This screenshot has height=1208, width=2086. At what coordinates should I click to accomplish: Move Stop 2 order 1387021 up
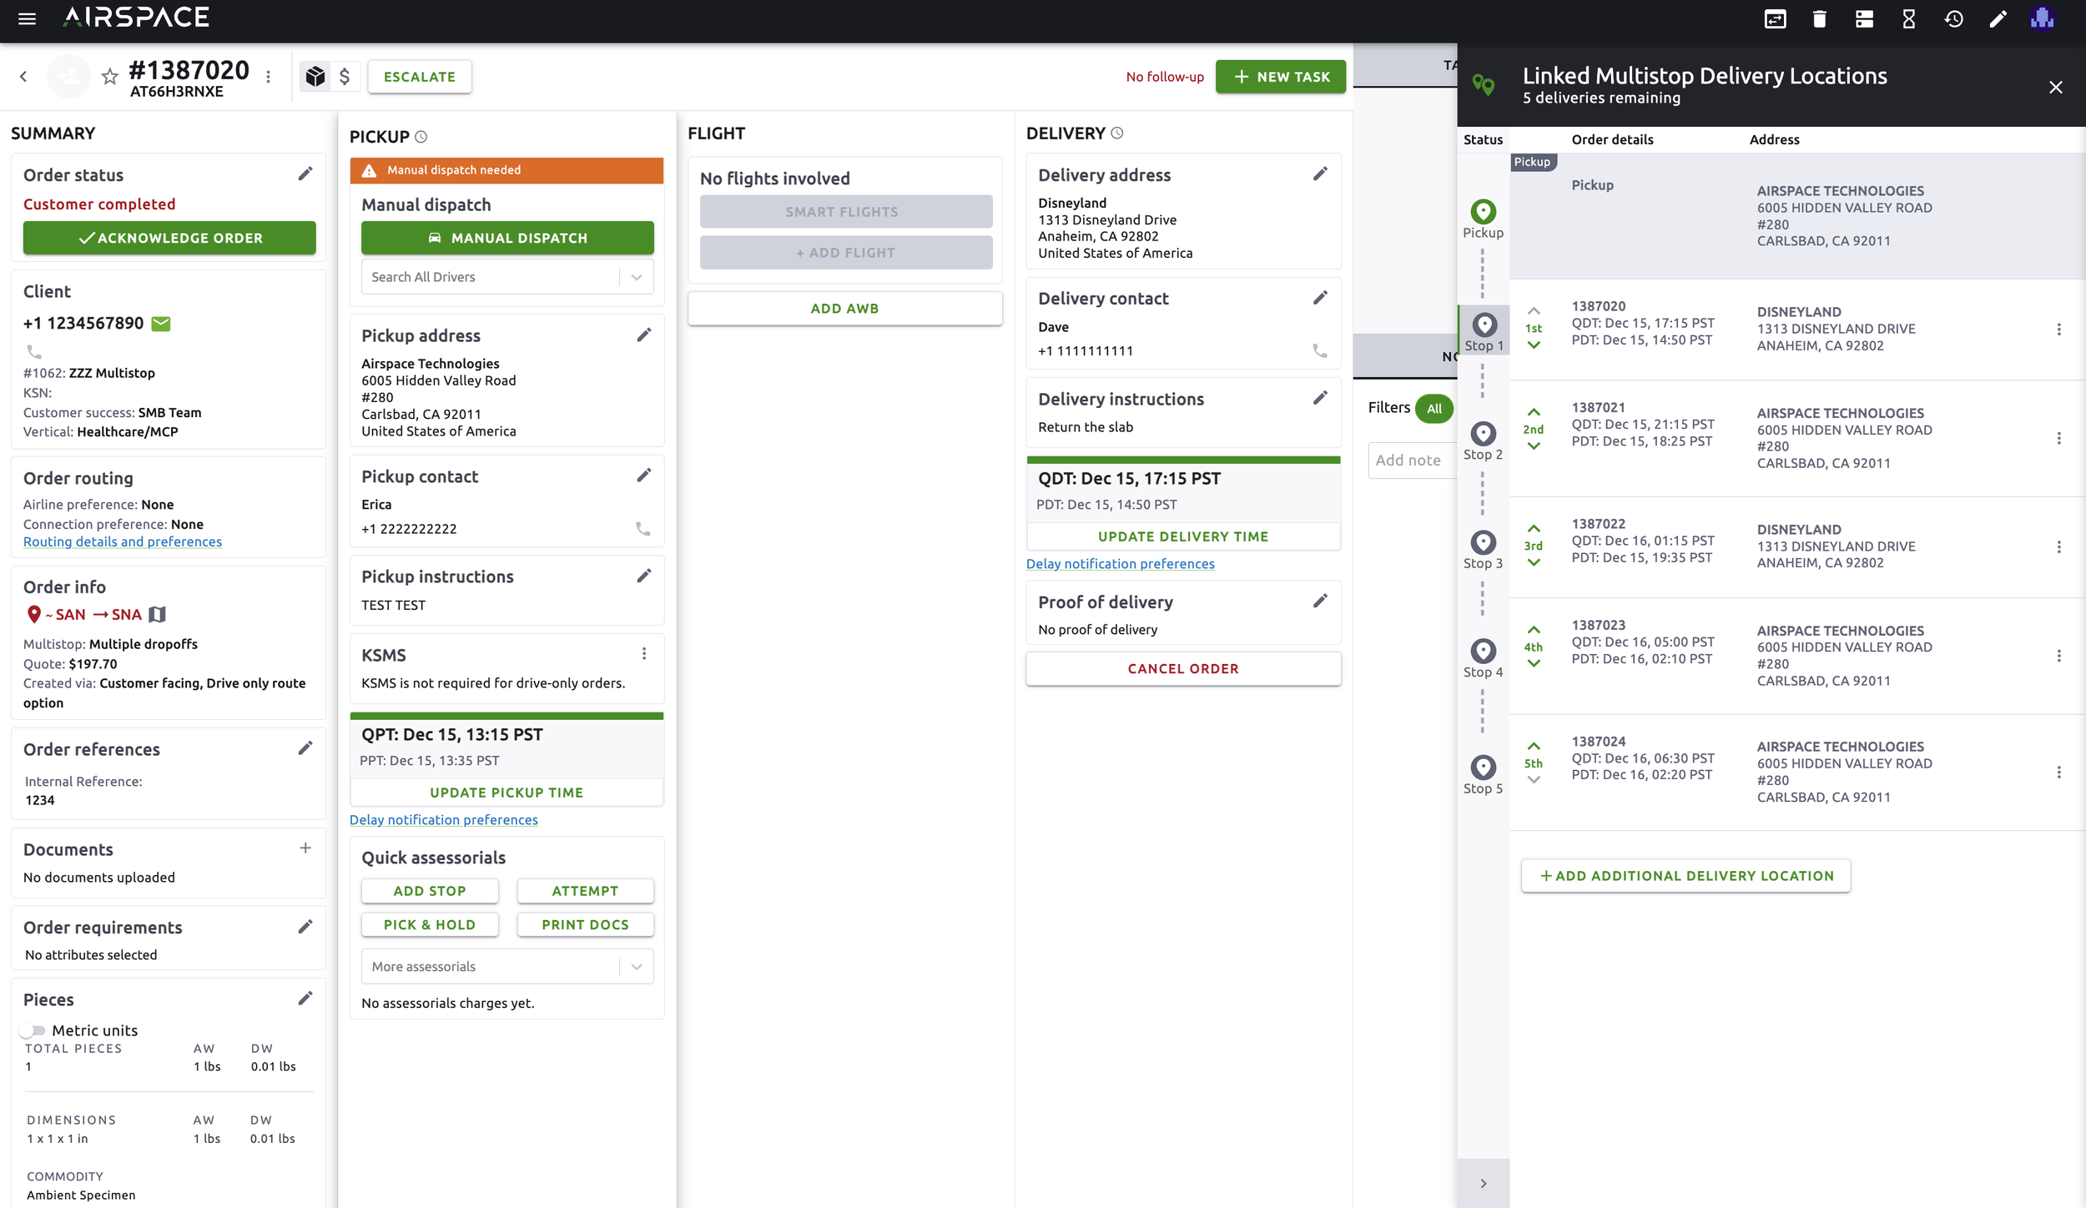point(1534,412)
